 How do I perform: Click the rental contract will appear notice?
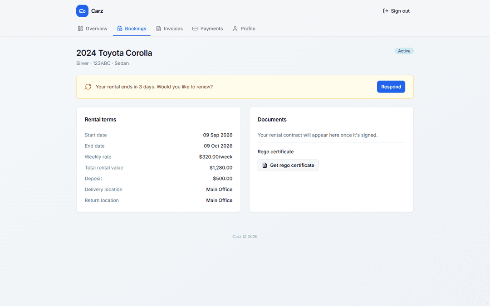(318, 135)
